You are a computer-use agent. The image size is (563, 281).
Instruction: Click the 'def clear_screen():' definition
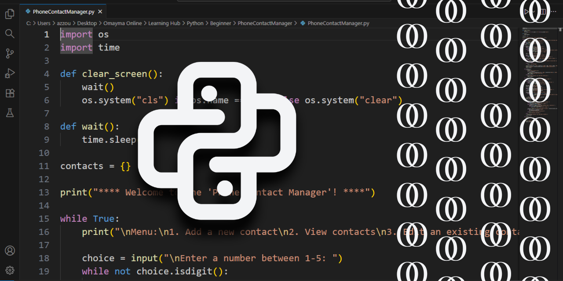pos(112,74)
